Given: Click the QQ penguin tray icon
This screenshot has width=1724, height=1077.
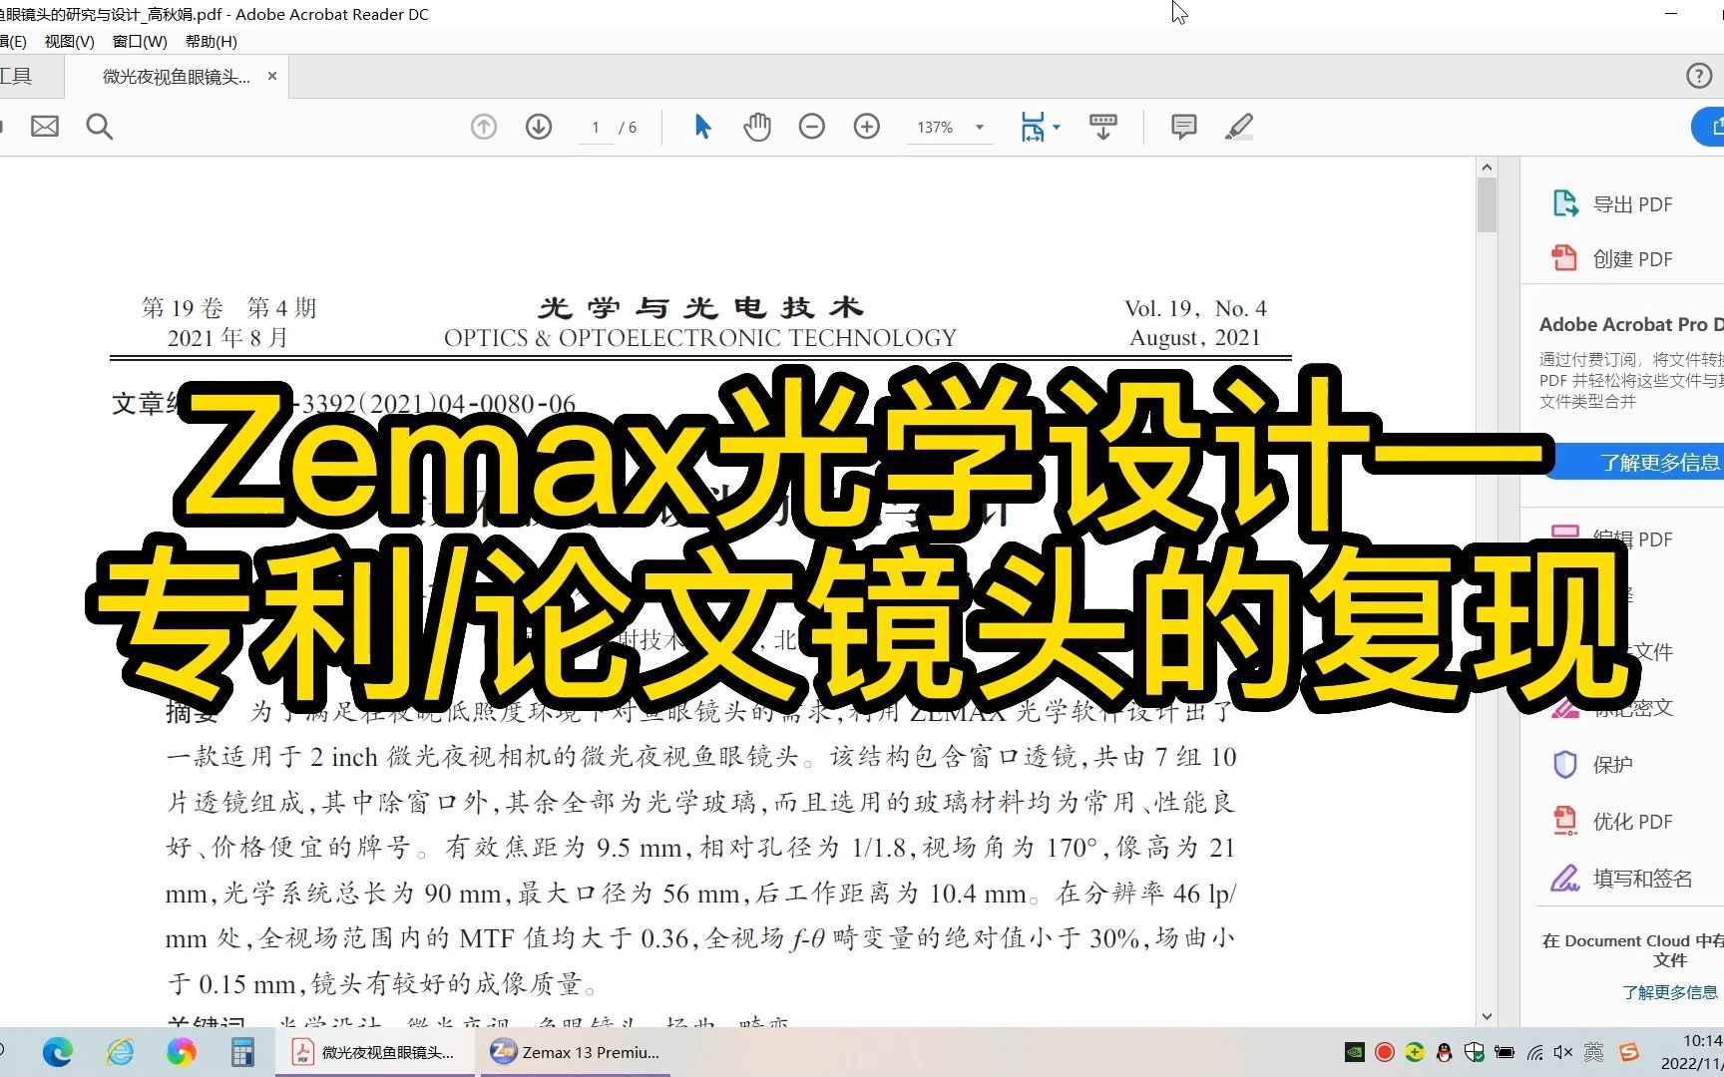Looking at the screenshot, I should pyautogui.click(x=1444, y=1052).
